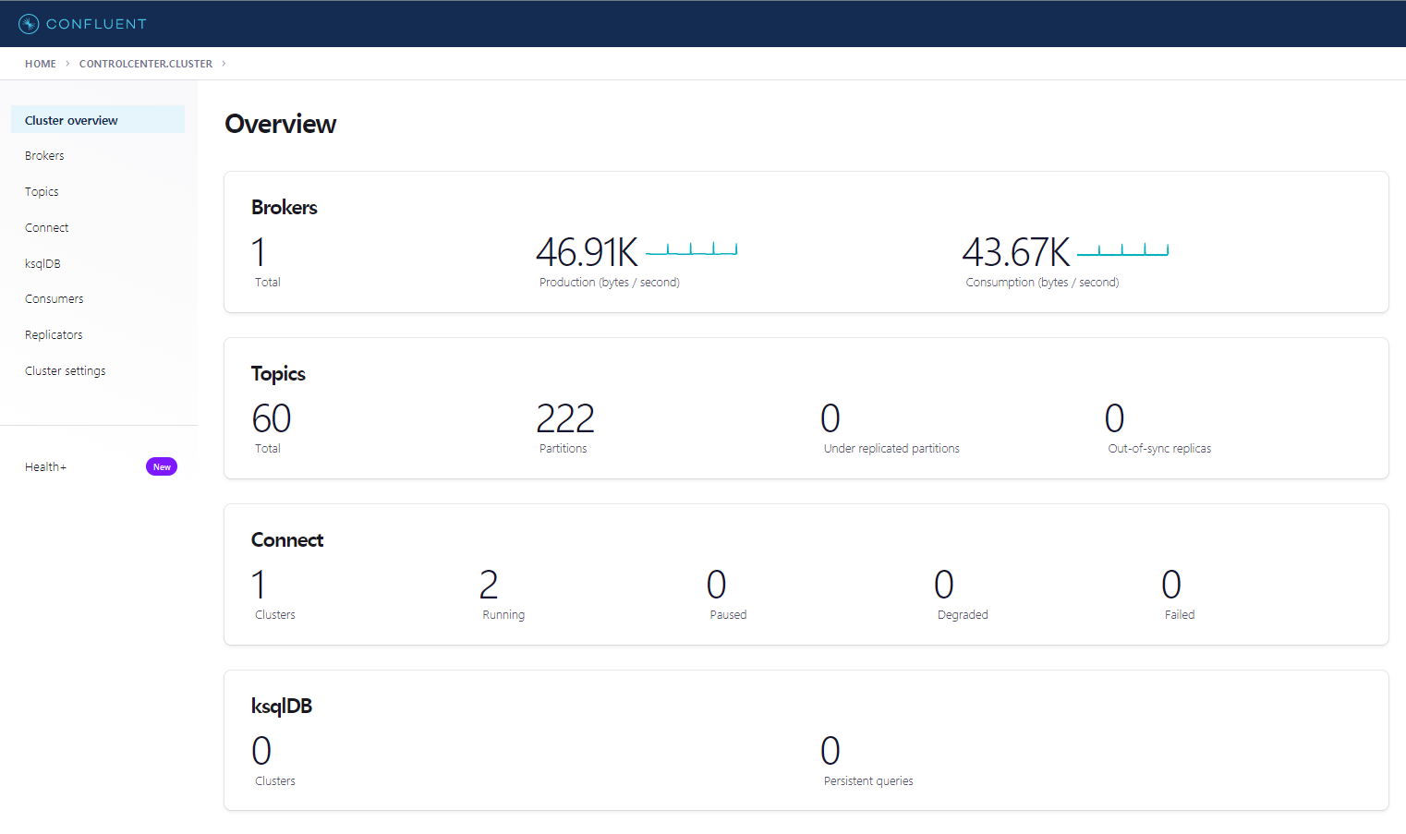Expand chevron after CONTROLCENTER.CLUSTER breadcrumb
Image resolution: width=1406 pixels, height=834 pixels.
[x=224, y=64]
